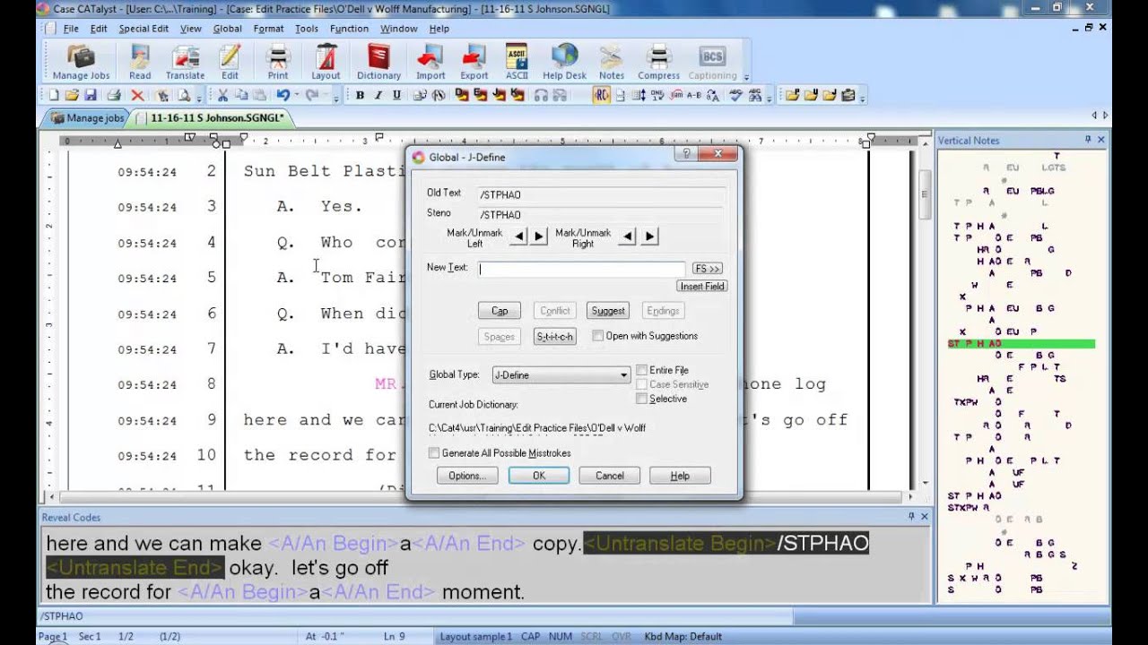This screenshot has height=645, width=1148.
Task: Mark steno left with left arrow
Action: tap(517, 236)
